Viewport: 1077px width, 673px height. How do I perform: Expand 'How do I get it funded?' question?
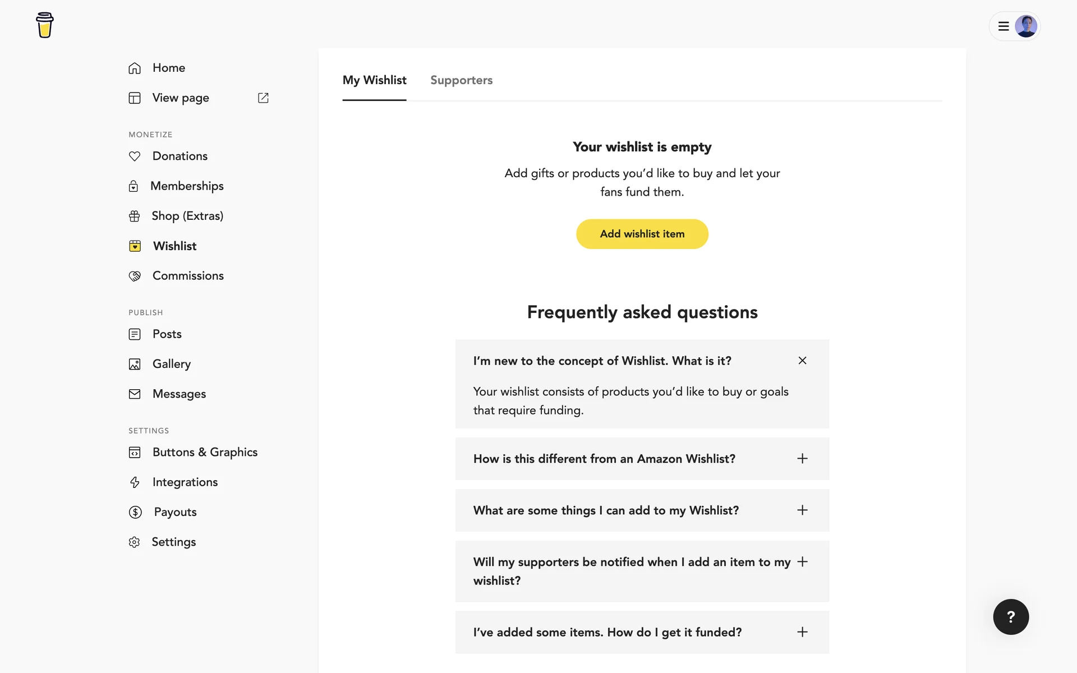click(x=802, y=632)
